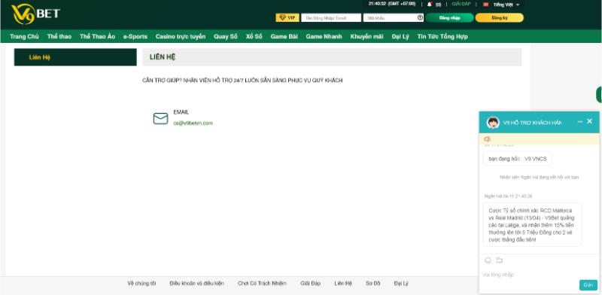Viewport: 602px width, 295px height.
Task: Click the notification bell icon
Action: coord(429,5)
